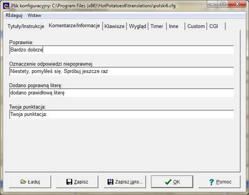The width and height of the screenshot is (249, 195).
Task: Go to the Klawisze tab
Action: click(x=115, y=26)
